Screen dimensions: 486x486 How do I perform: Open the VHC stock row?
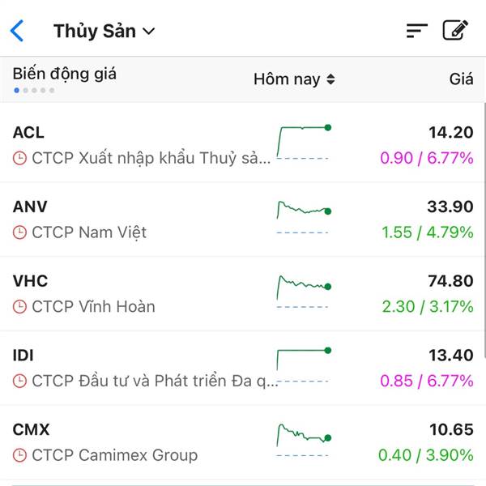click(243, 294)
